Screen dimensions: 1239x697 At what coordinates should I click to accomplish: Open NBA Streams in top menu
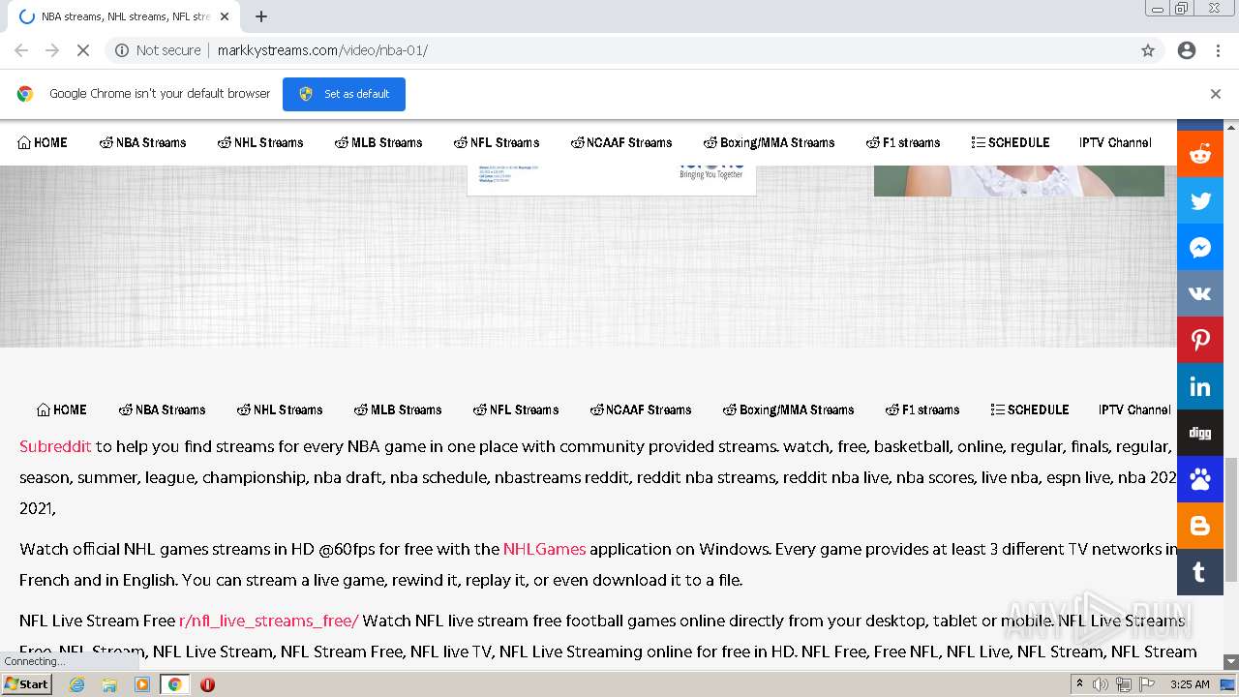142,142
